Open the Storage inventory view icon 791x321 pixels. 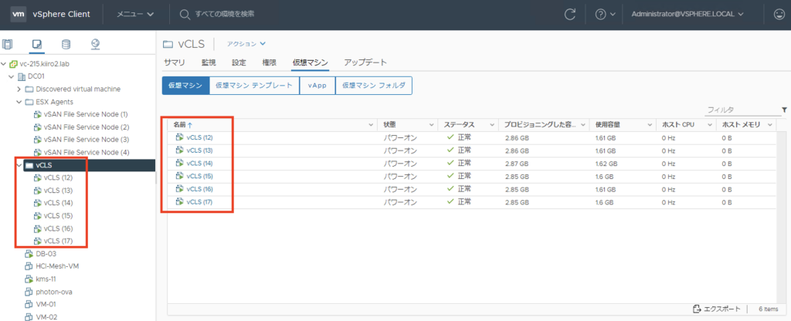click(66, 44)
